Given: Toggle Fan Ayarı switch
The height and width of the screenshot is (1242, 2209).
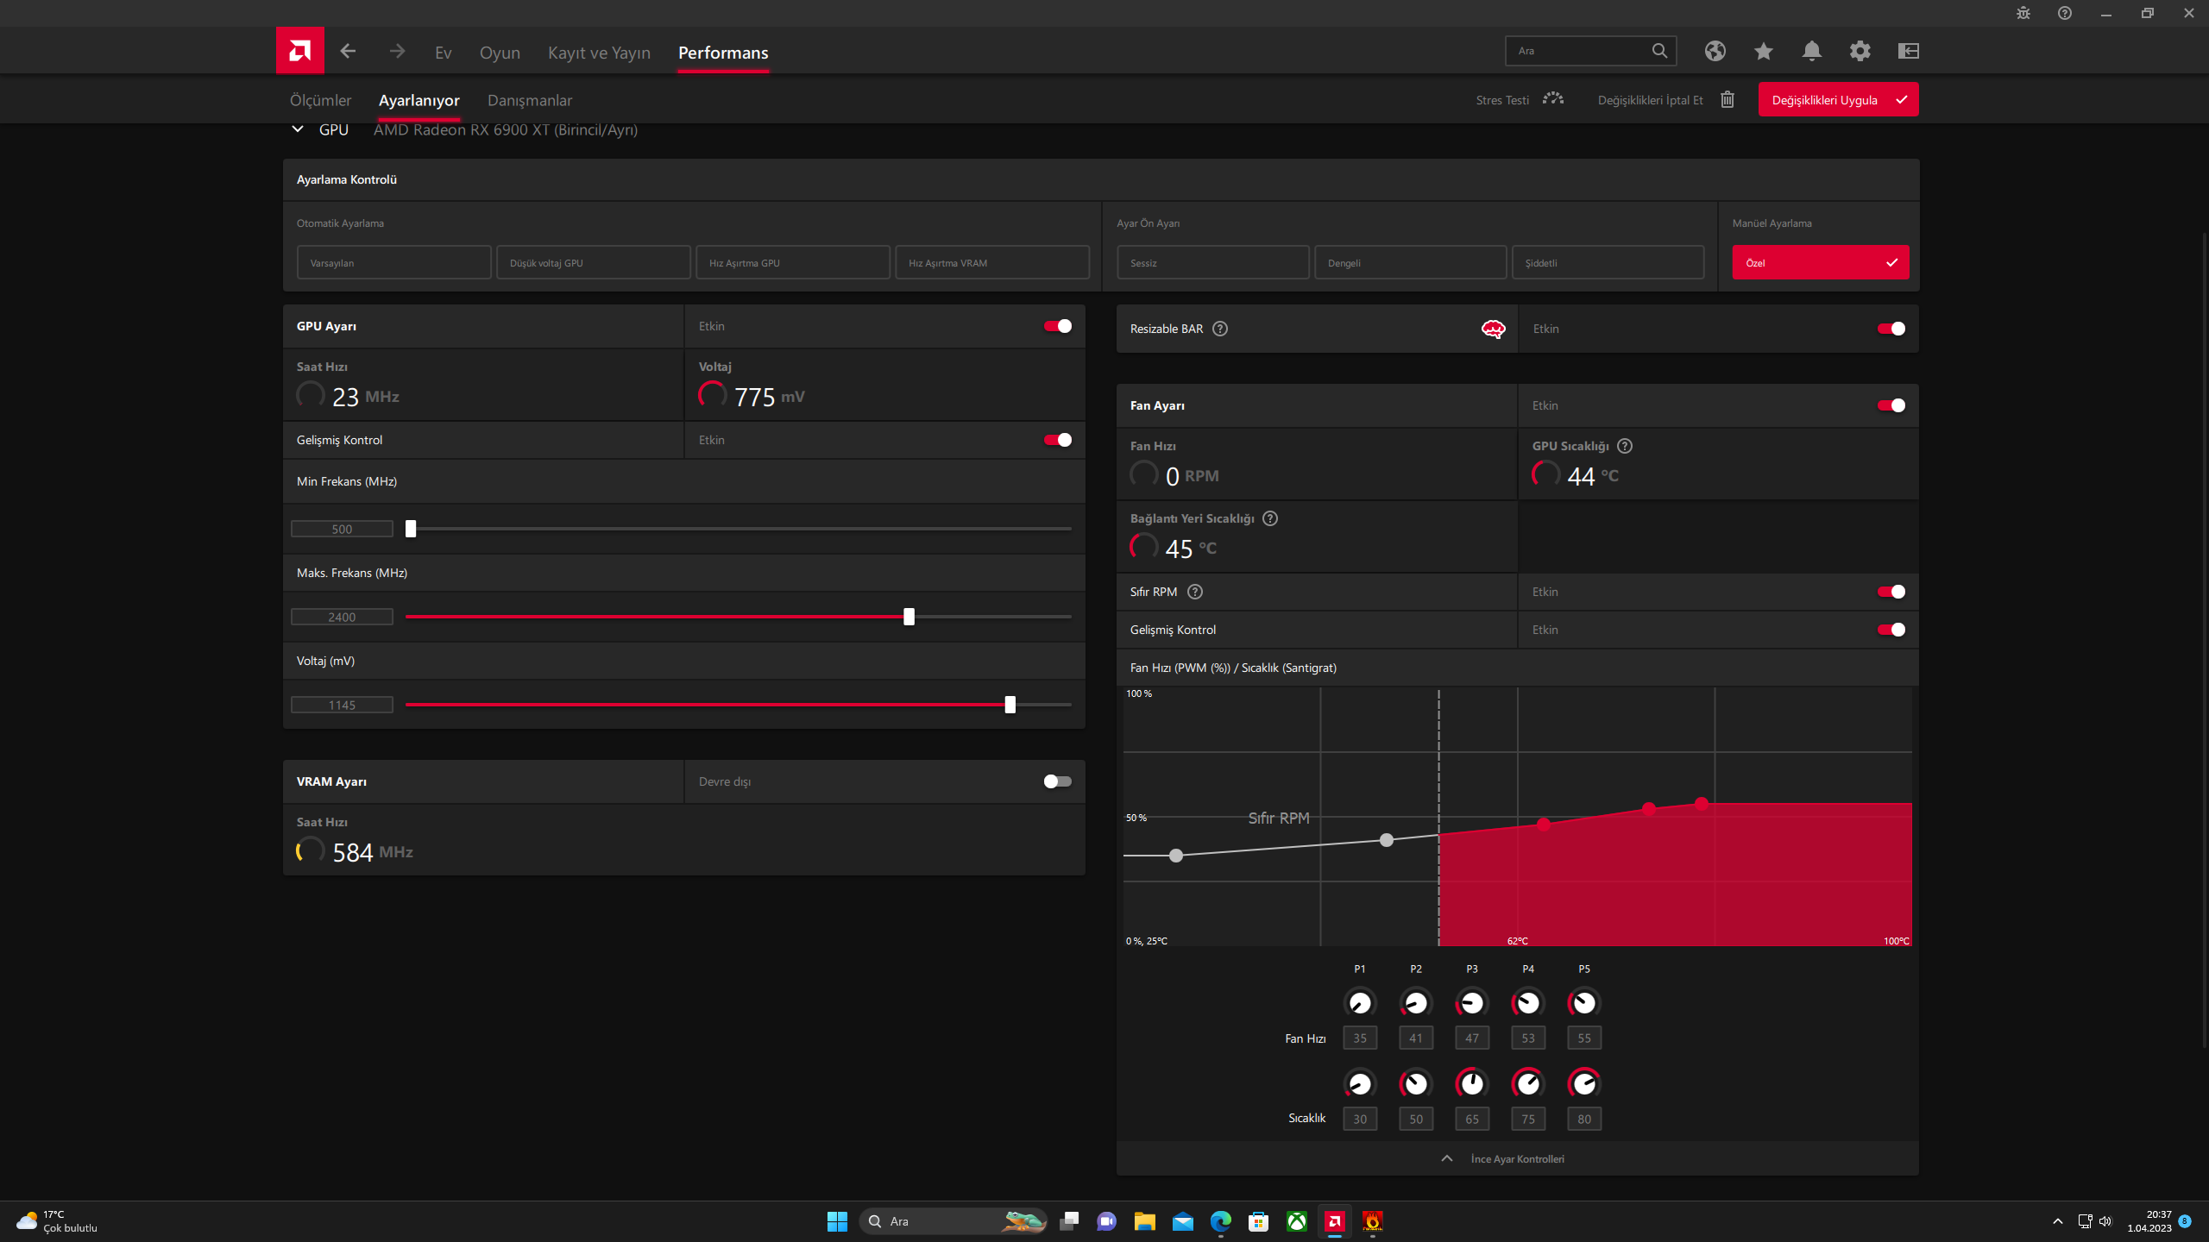Looking at the screenshot, I should point(1891,405).
